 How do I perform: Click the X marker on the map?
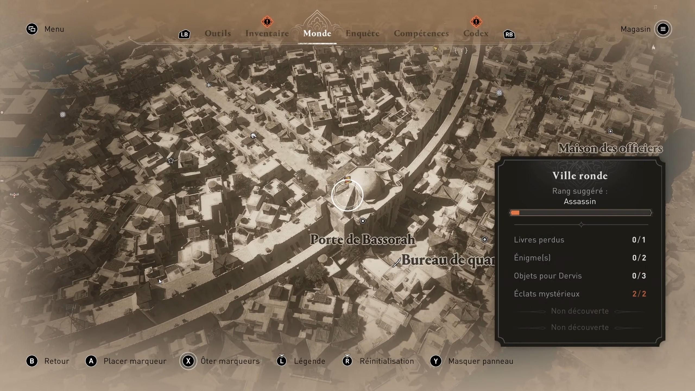561,98
